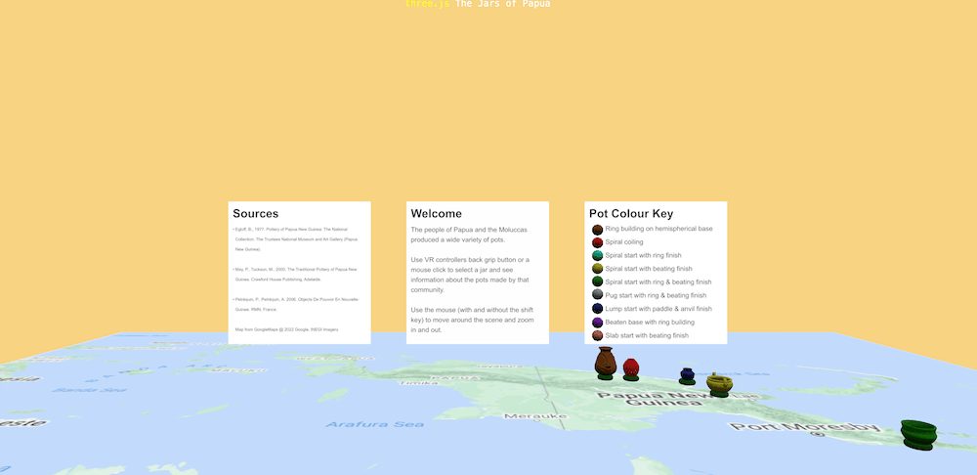Click the Petrequin 2006 source reference
Screen dimensions: 977x475
296,304
